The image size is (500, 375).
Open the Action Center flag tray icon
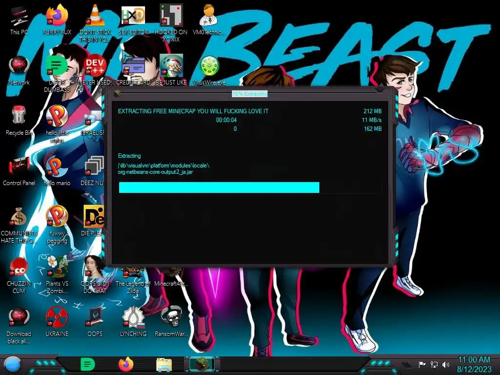tap(422, 364)
